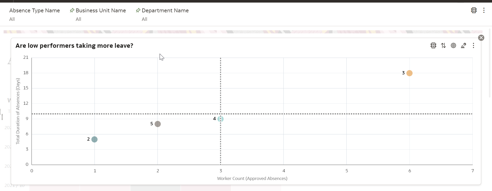Click the Total Duration of Absences y-axis label
492x191 pixels.
[18, 111]
